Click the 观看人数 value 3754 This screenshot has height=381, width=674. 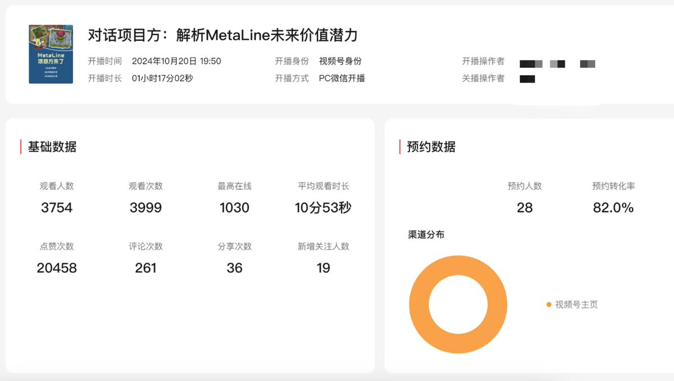pos(57,208)
